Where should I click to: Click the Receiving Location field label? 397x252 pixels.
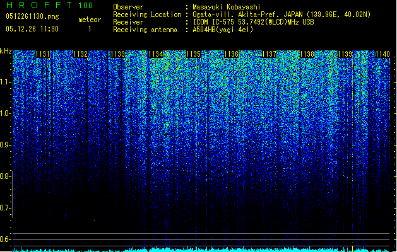[x=147, y=14]
